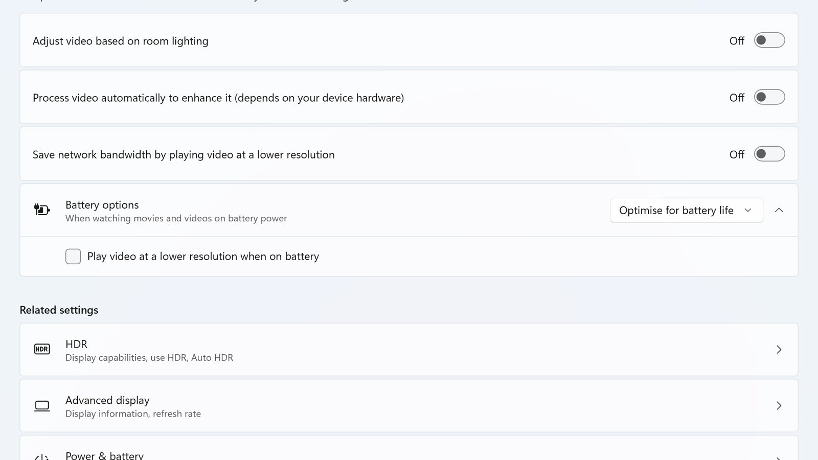Collapse the Battery options section
The height and width of the screenshot is (460, 818).
click(x=779, y=210)
